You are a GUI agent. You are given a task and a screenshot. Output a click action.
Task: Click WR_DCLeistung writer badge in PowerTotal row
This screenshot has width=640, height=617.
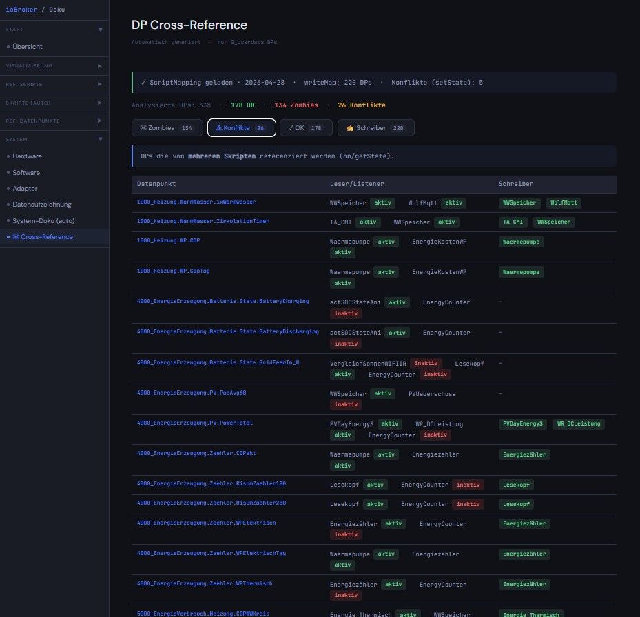[x=579, y=424]
